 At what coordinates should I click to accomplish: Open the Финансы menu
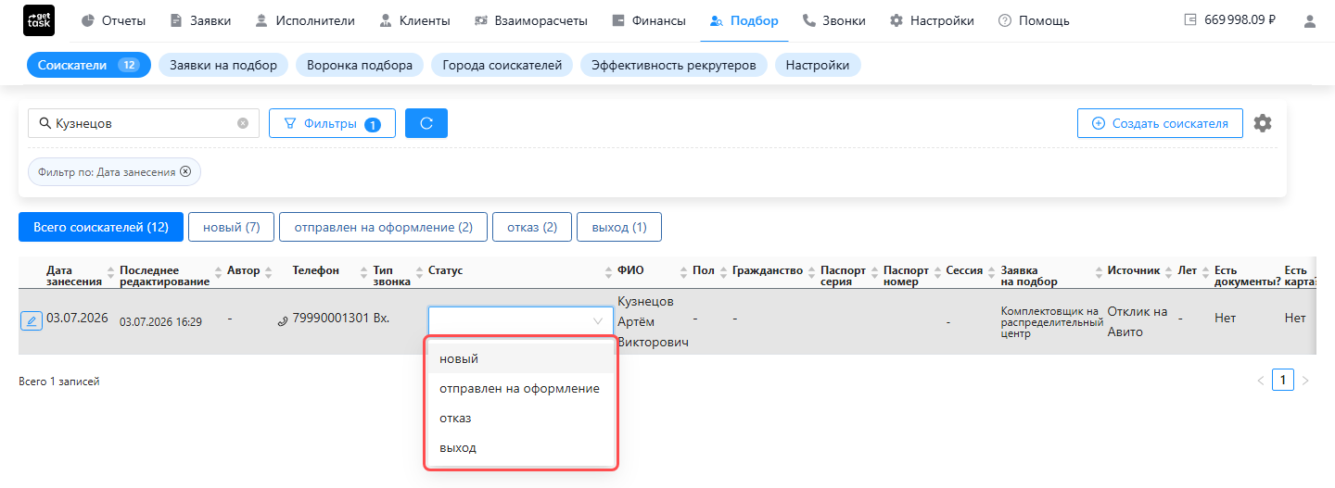click(x=649, y=20)
